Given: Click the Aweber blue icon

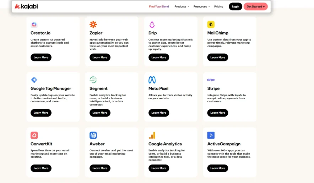Looking at the screenshot, I should tap(93, 135).
